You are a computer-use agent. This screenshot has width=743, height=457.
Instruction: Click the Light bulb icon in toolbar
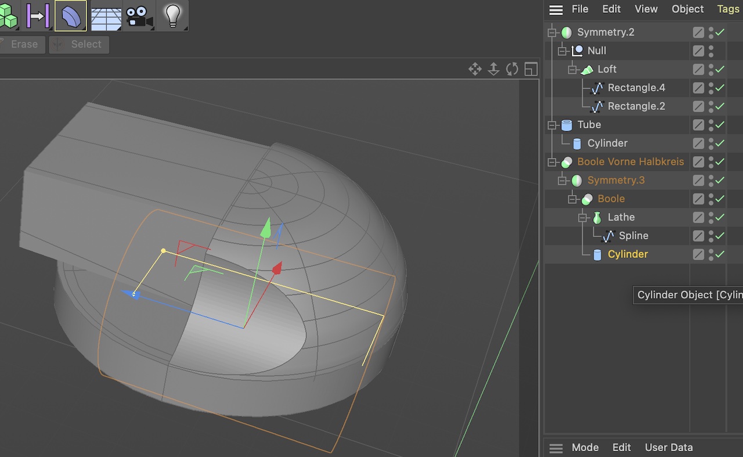pos(172,16)
